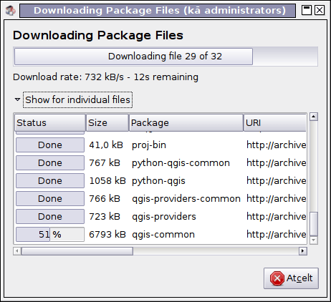
Task: Click the Synaptic window menu icon in title bar
Action: (x=10, y=11)
